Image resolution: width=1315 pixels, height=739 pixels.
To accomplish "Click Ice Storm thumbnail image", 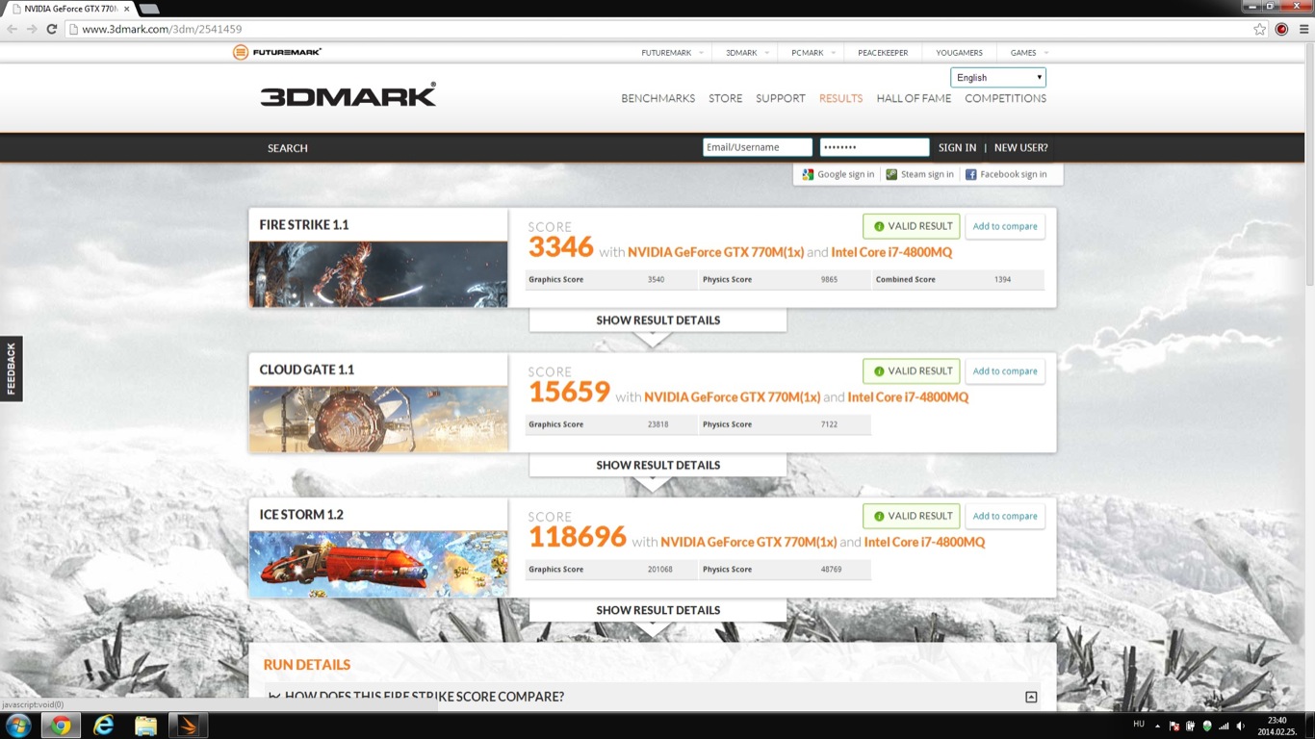I will (x=378, y=564).
